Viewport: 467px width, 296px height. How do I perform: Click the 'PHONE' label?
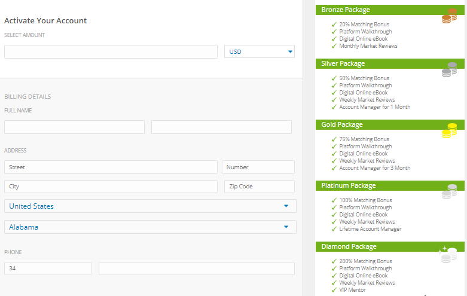[13, 252]
